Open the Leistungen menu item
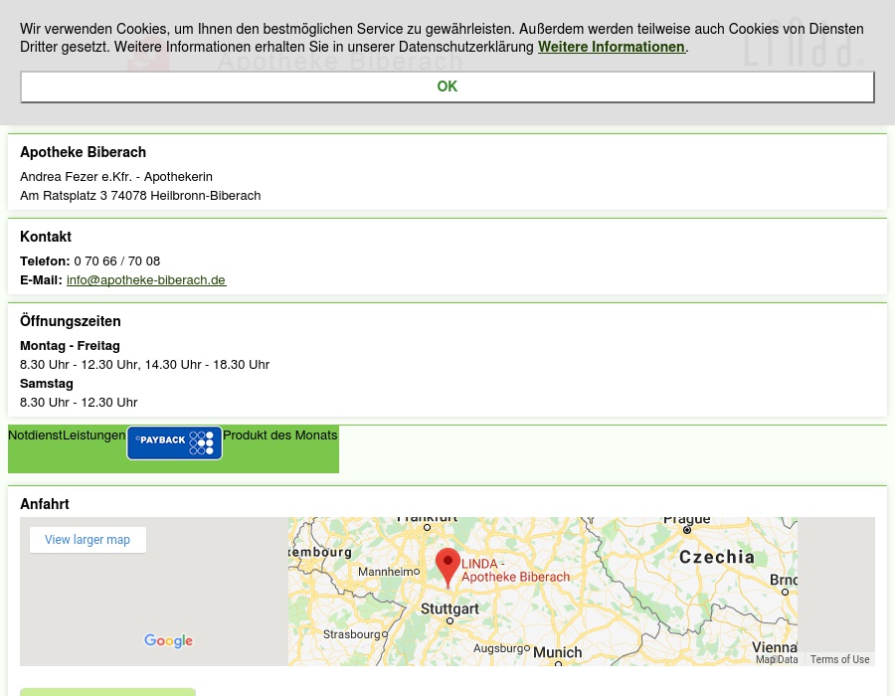The height and width of the screenshot is (696, 895). point(93,435)
